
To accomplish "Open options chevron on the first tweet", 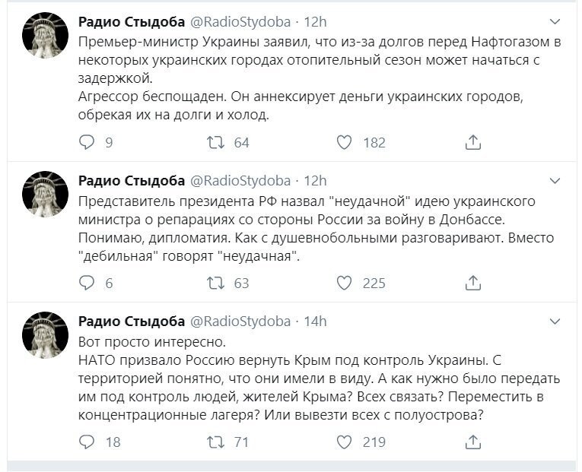I will [555, 22].
